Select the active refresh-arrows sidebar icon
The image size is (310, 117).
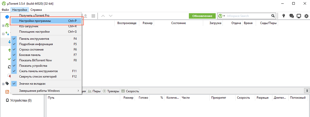click(9, 67)
